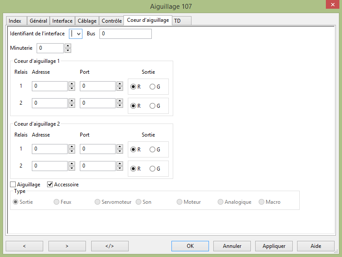Screen dimensions: 342x257
Task: Open the Général tab
Action: point(38,21)
